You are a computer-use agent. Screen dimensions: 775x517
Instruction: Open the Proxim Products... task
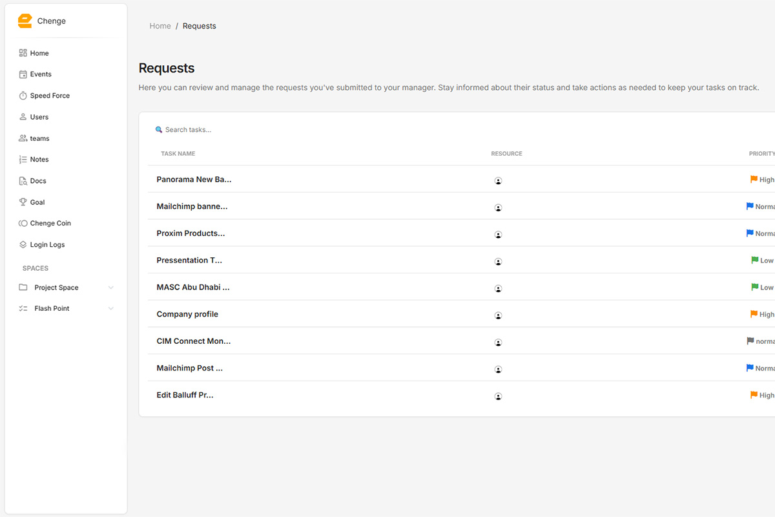(191, 233)
